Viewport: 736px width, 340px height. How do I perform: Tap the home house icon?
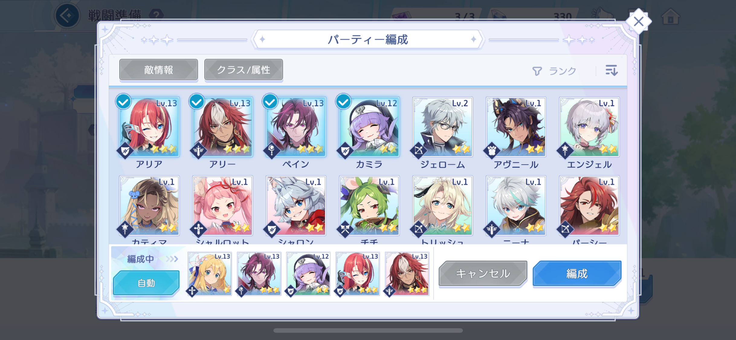670,16
